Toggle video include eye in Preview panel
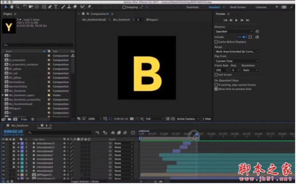The height and width of the screenshot is (184, 297). point(239,37)
